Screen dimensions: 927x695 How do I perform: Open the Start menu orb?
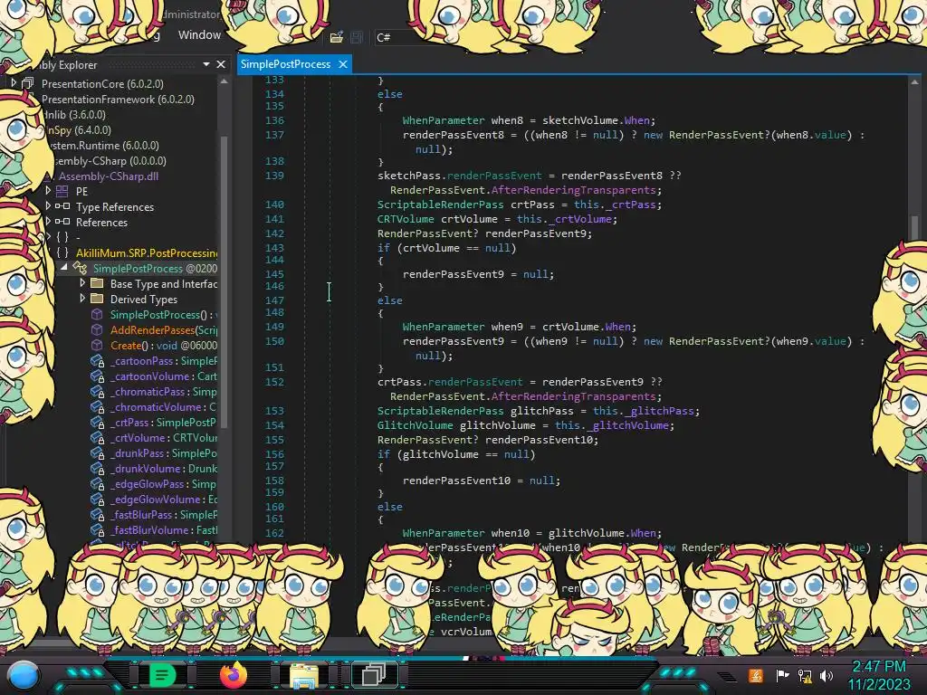[x=24, y=675]
